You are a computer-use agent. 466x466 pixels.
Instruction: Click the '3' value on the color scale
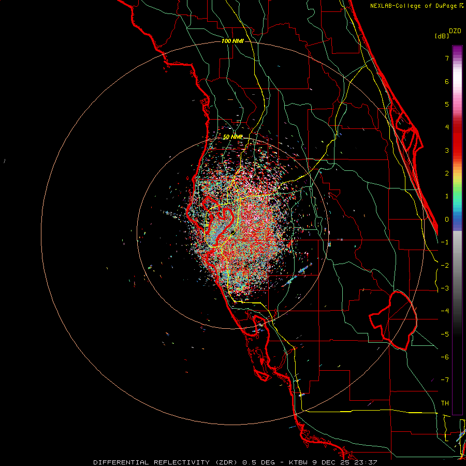coord(447,150)
